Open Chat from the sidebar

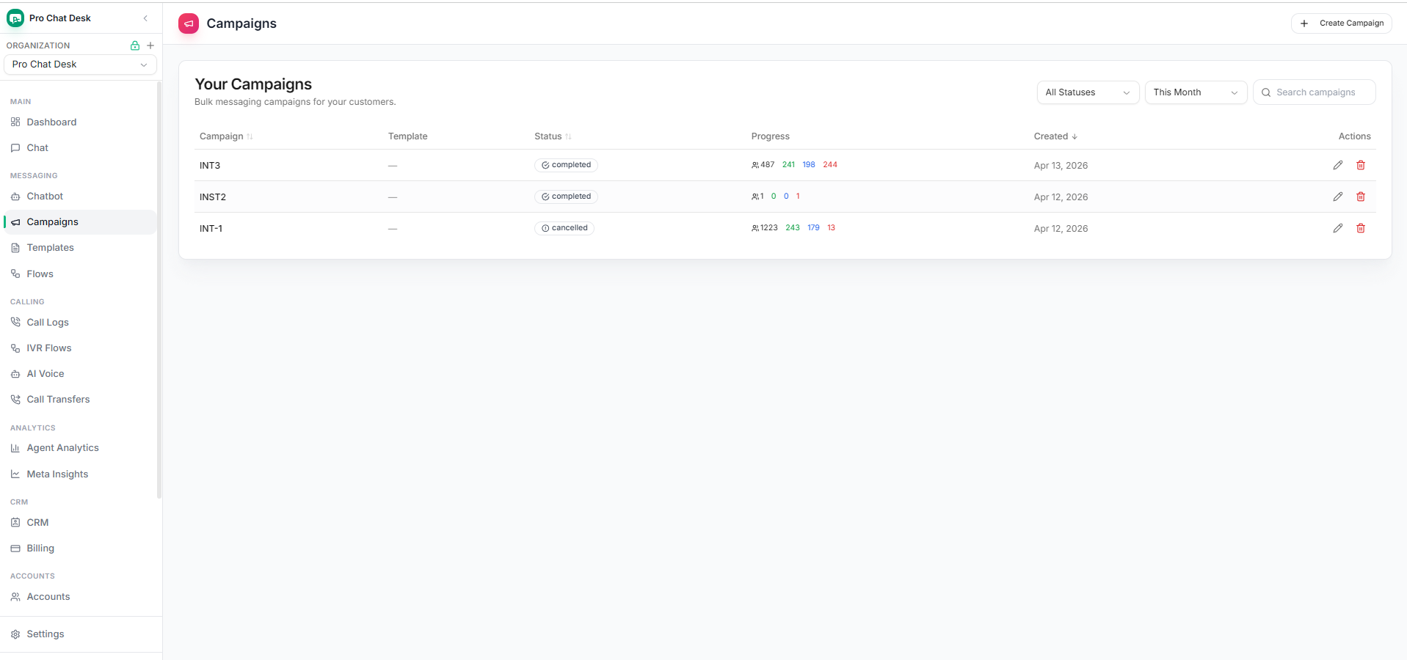pos(79,148)
